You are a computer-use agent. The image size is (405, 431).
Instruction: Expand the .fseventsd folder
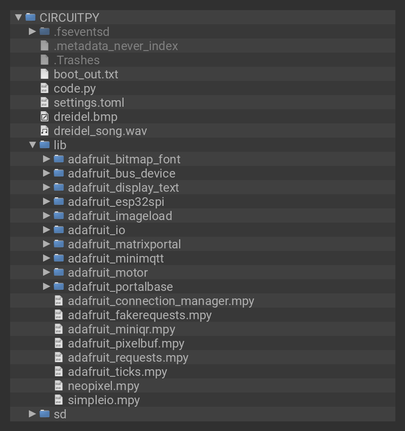pyautogui.click(x=33, y=31)
